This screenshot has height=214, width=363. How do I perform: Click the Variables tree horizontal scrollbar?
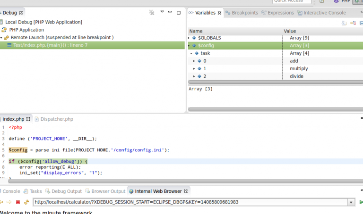tap(276, 82)
